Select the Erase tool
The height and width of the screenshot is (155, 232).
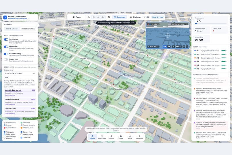(130, 137)
